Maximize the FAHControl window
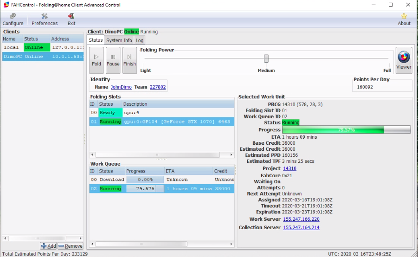This screenshot has height=257, width=418. pyautogui.click(x=391, y=5)
